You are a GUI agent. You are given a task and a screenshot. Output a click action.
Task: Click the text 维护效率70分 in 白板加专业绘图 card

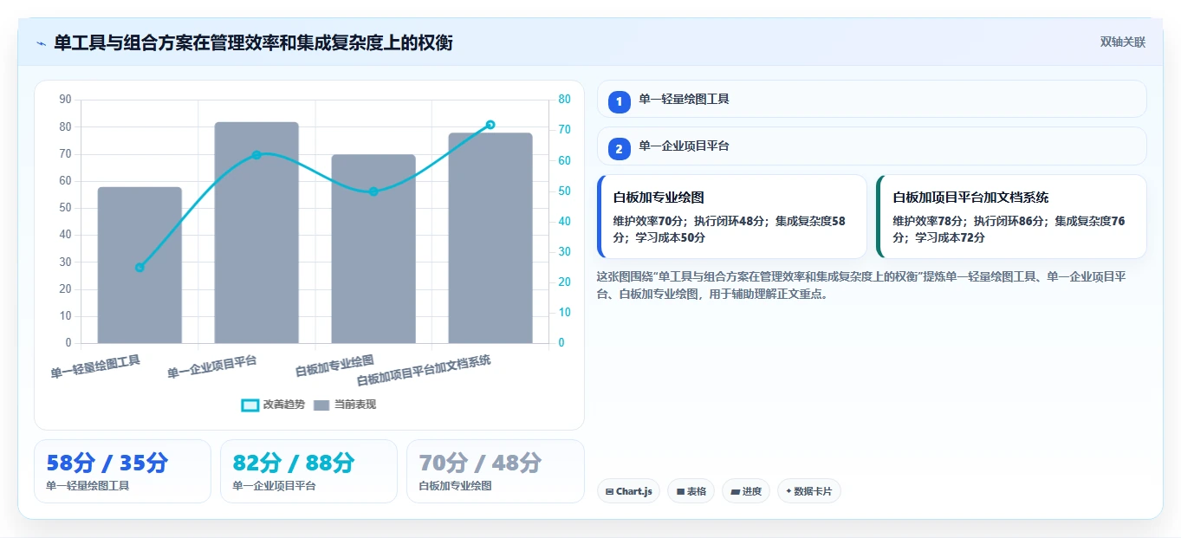point(648,222)
